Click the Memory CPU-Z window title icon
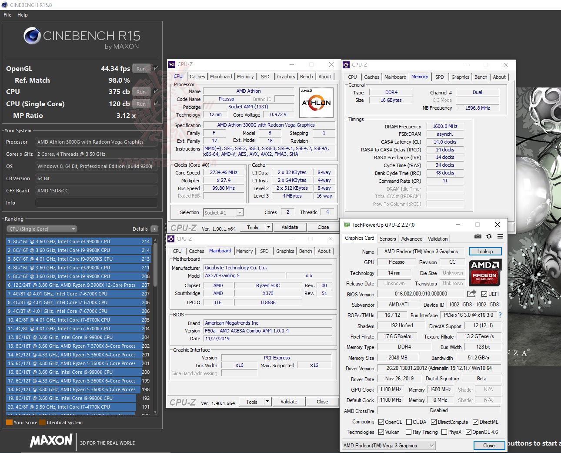 point(346,65)
